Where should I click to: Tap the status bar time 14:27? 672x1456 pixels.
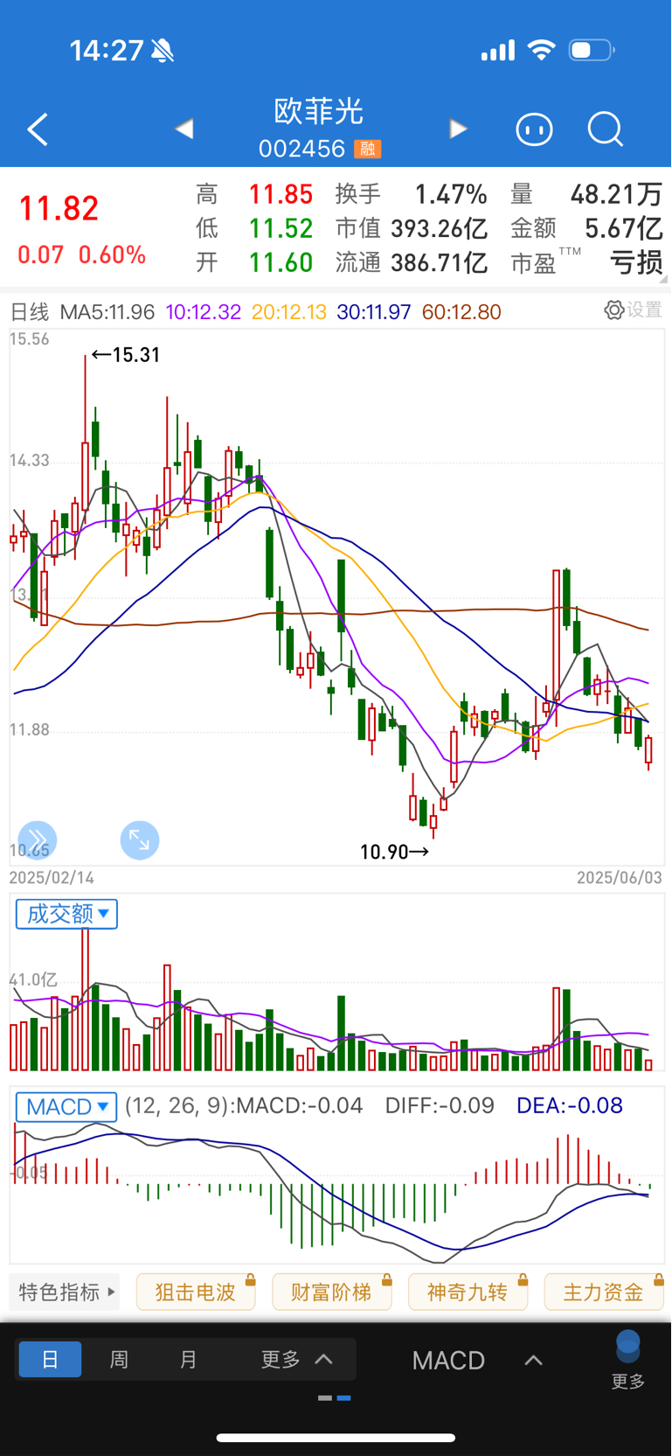coord(106,51)
